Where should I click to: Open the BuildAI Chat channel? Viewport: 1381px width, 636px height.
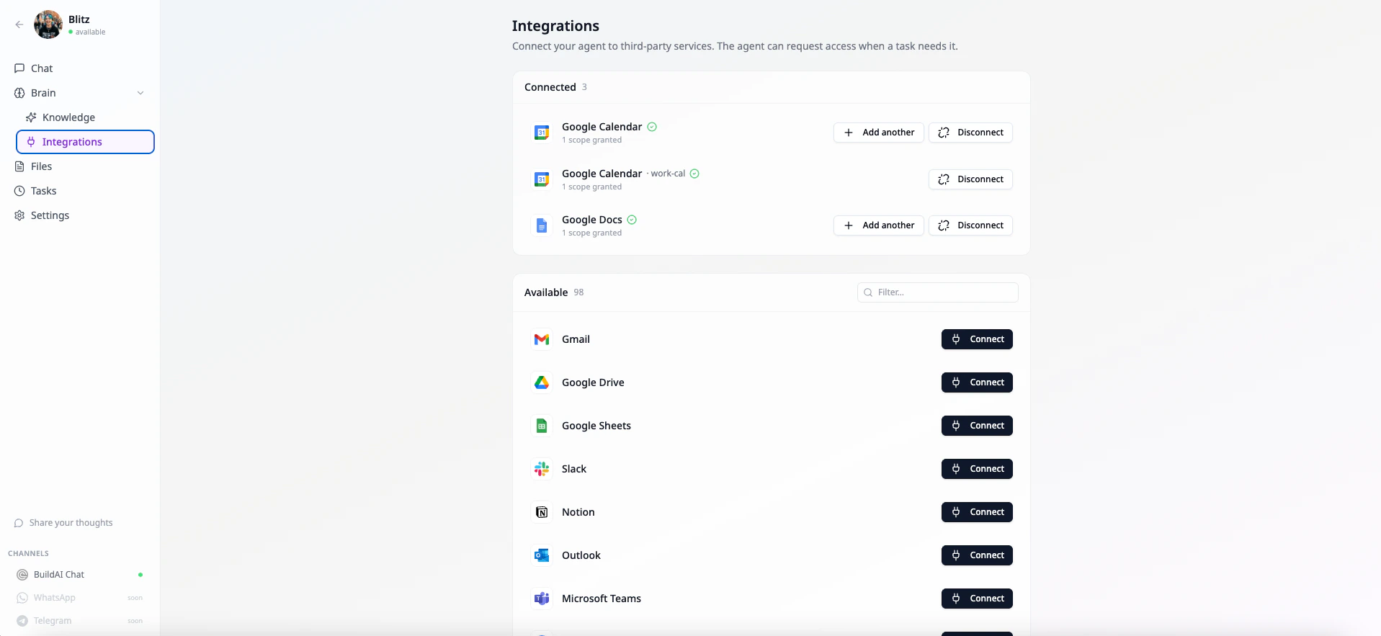pos(80,575)
